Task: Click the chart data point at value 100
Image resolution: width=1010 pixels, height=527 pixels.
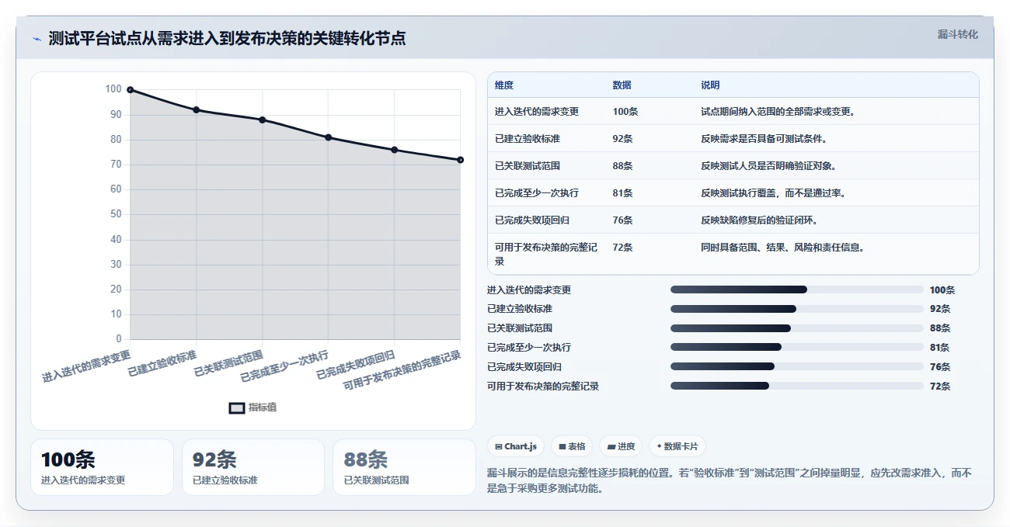Action: (130, 90)
